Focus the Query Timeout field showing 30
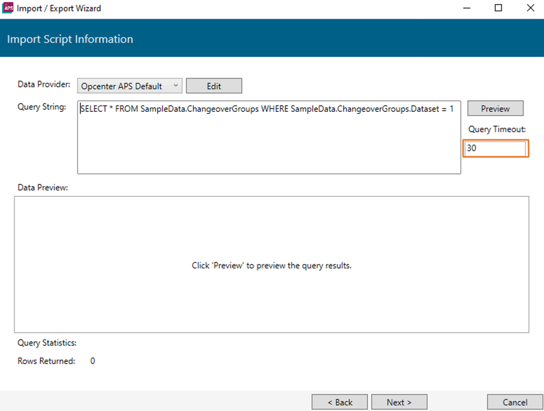 pos(495,148)
